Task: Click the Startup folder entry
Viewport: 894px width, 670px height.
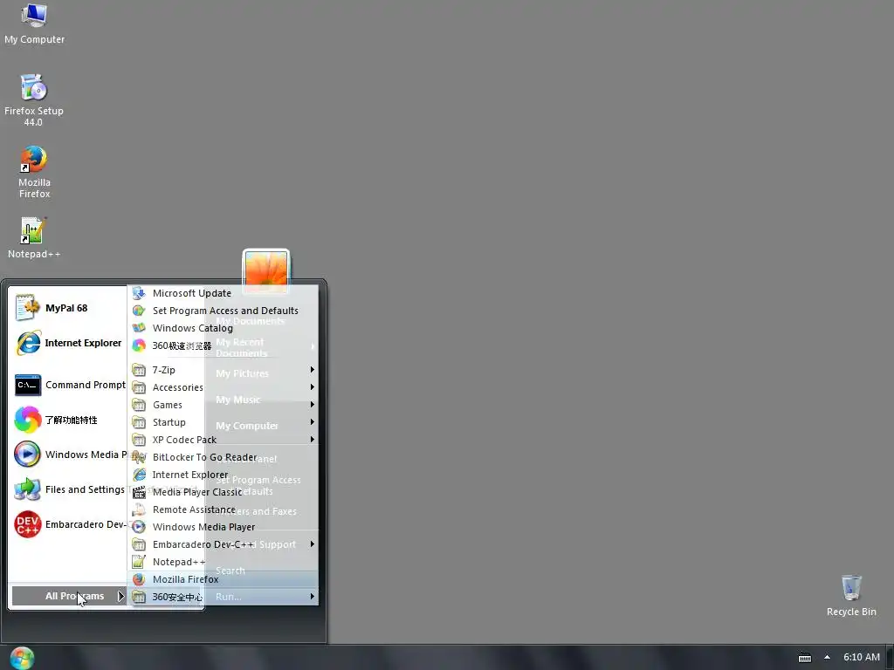Action: [223, 422]
